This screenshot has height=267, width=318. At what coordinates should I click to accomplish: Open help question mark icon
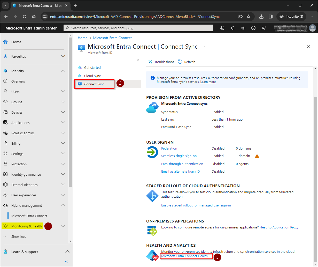pos(253,28)
